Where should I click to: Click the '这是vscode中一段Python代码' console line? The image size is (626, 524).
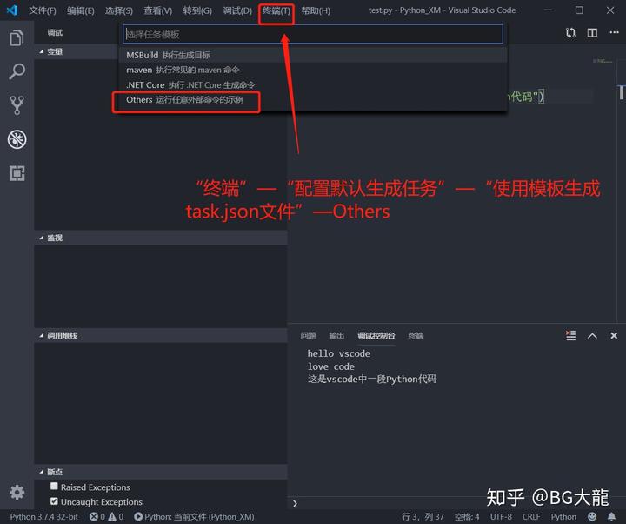[372, 379]
